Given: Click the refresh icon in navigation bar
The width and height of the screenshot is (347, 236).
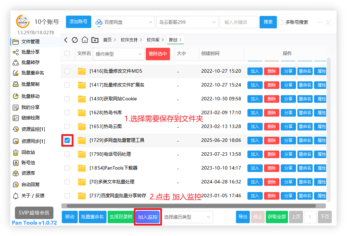Looking at the screenshot, I should point(75,40).
